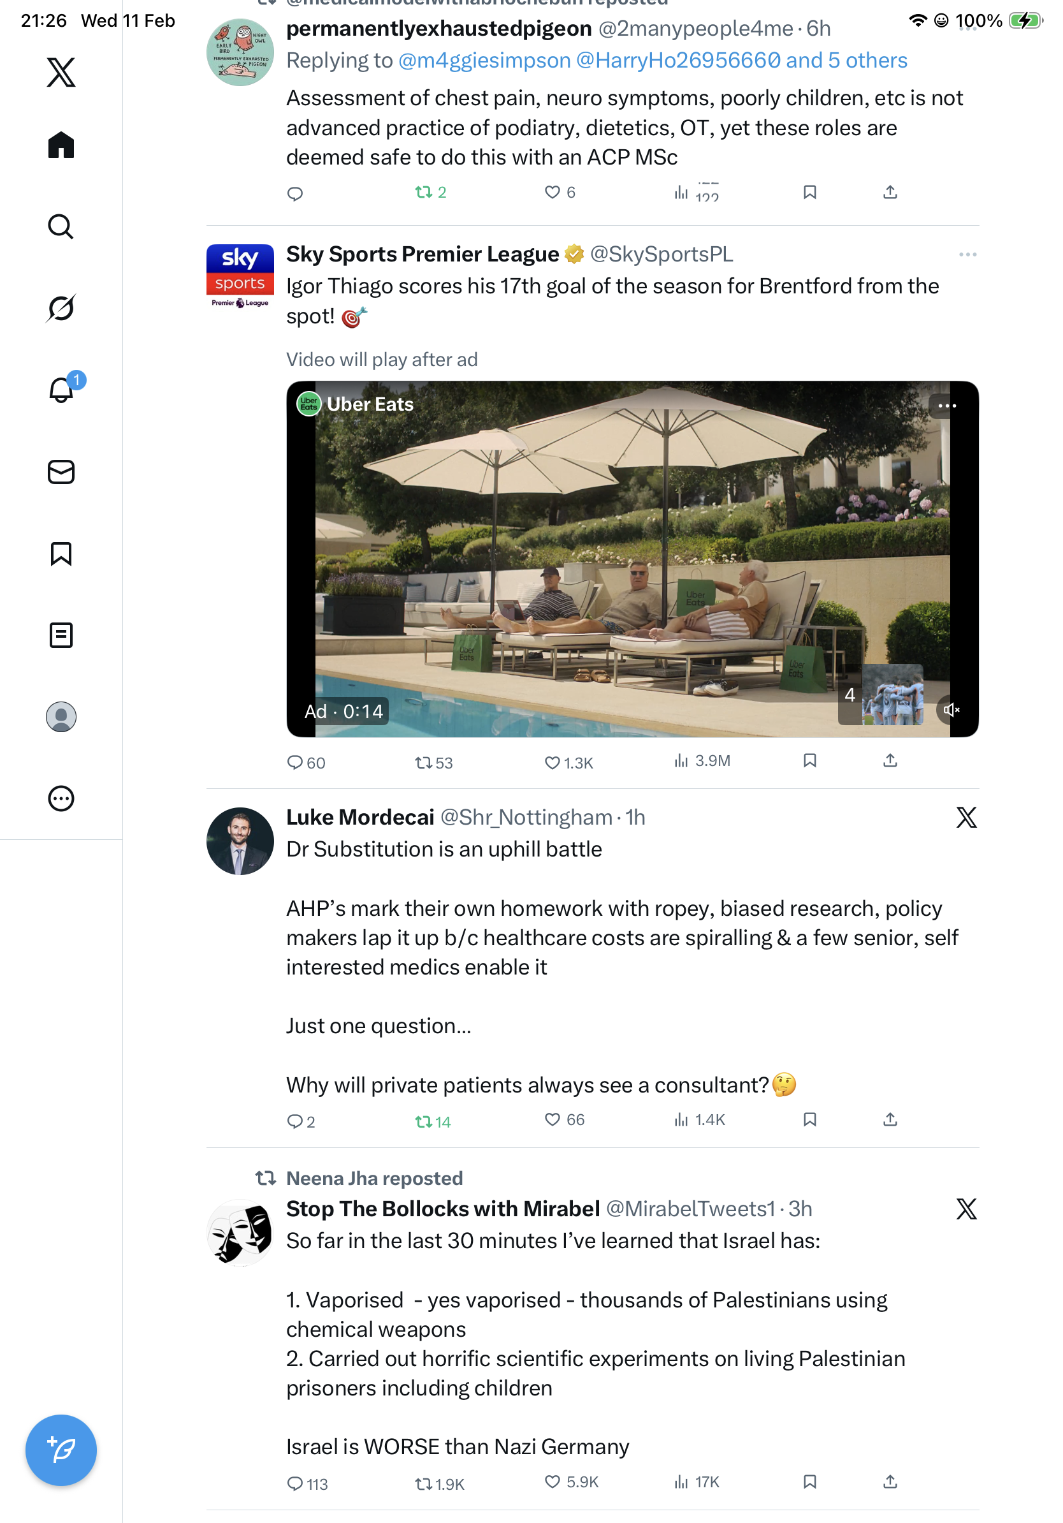
Task: Open the next-video thumbnail in ad player
Action: (892, 695)
